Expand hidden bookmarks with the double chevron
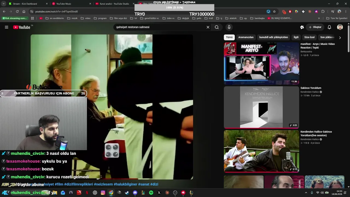 click(x=319, y=18)
